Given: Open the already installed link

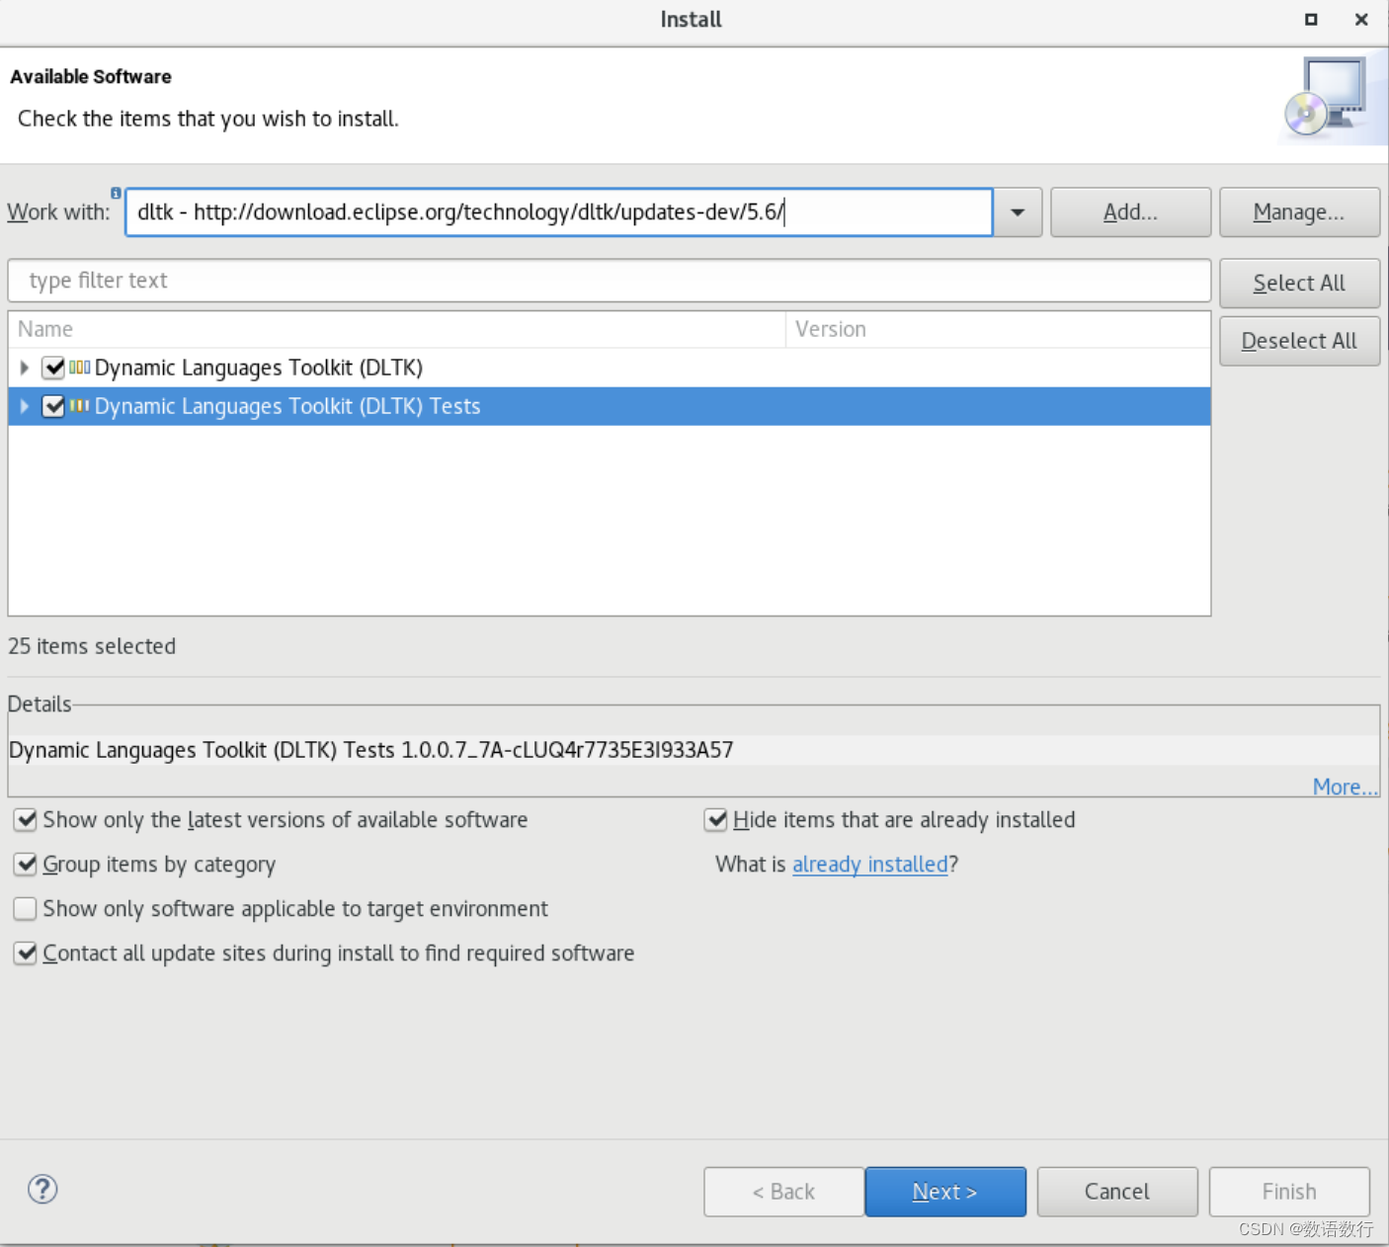Looking at the screenshot, I should point(870,865).
